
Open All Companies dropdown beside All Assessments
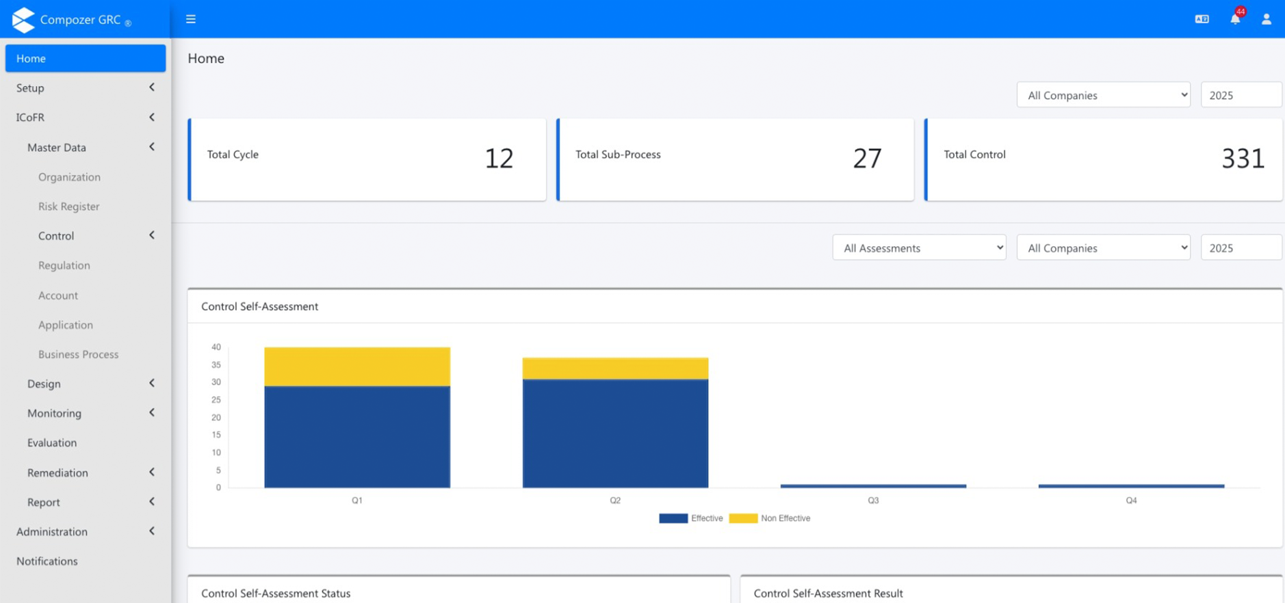click(1103, 247)
